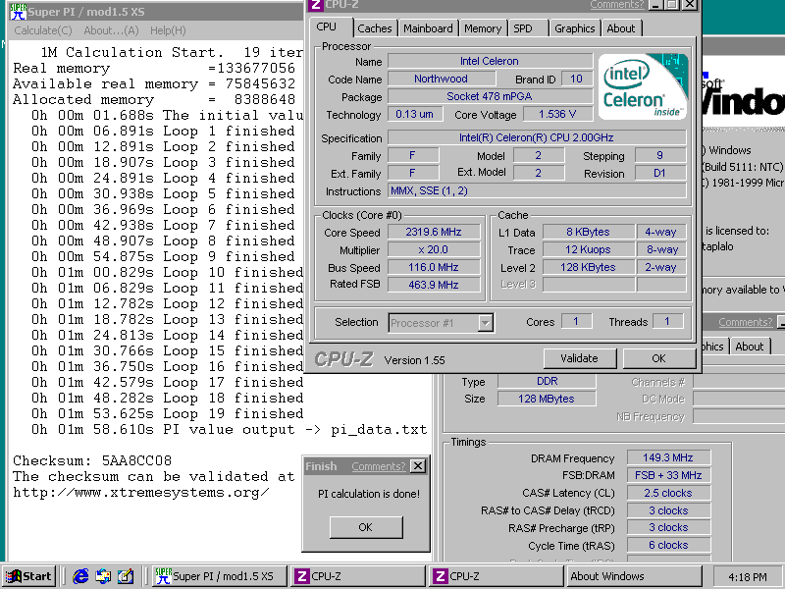Open Internet Explorer from quick launch
Viewport: 785px width, 589px height.
click(x=80, y=576)
